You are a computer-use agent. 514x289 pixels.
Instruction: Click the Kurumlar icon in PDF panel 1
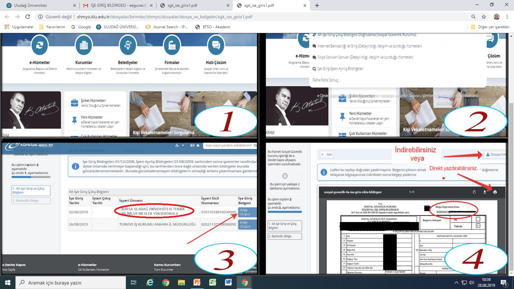[84, 45]
